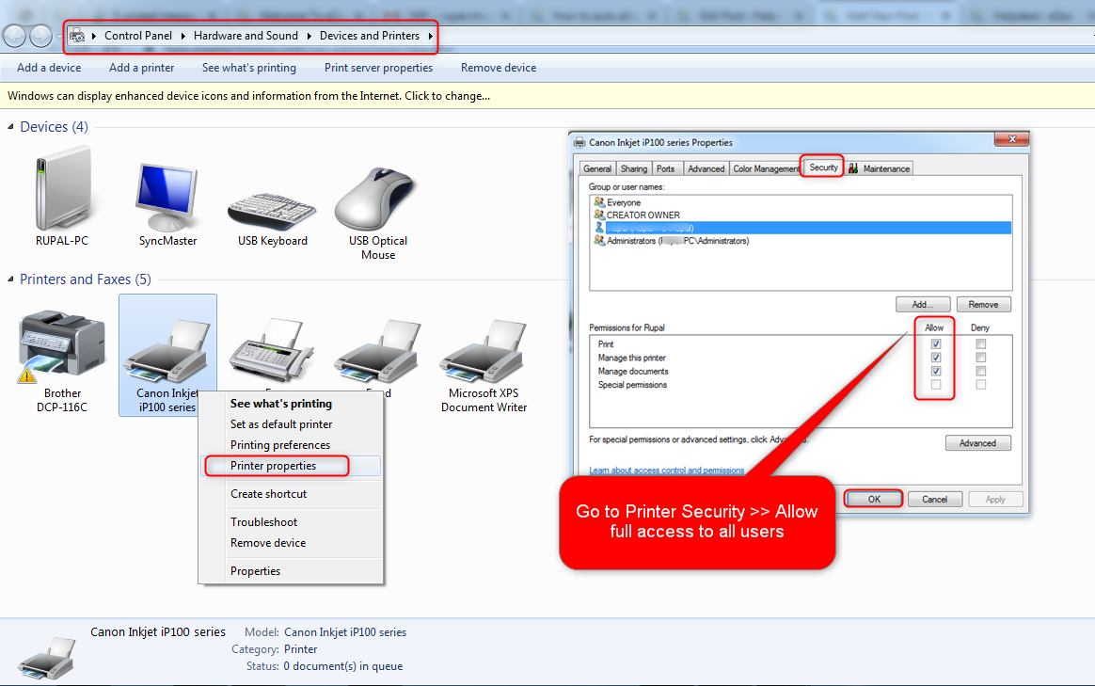Viewport: 1095px width, 686px height.
Task: Toggle Allow for Manage documents
Action: (936, 371)
